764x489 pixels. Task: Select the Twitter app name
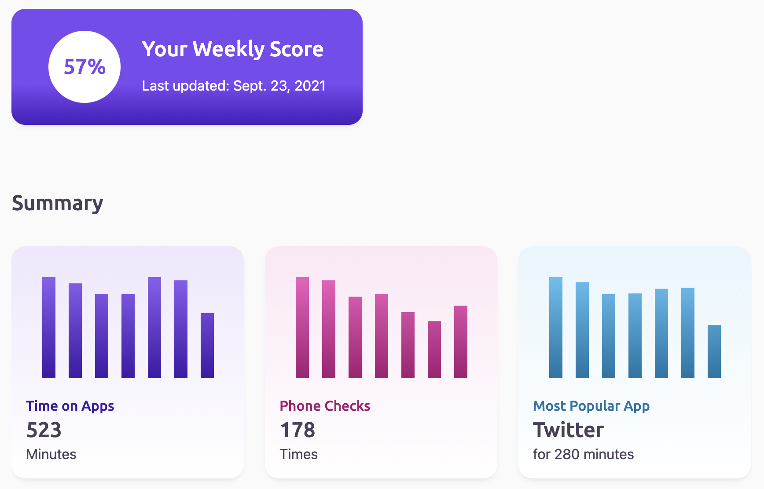(x=568, y=430)
